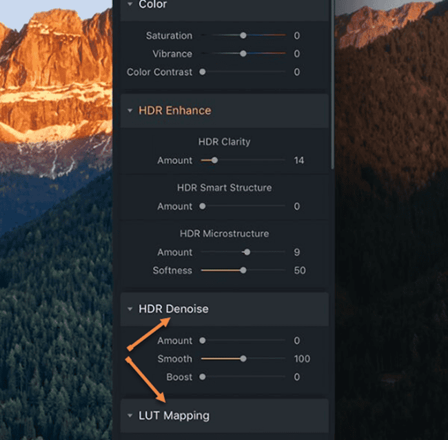Select the LUT Mapping panel title

pos(174,416)
